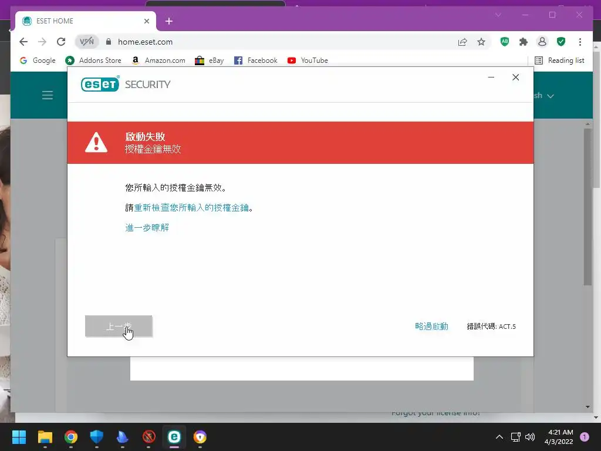Viewport: 601px width, 451px height.
Task: Open the notification badge
Action: click(585, 437)
